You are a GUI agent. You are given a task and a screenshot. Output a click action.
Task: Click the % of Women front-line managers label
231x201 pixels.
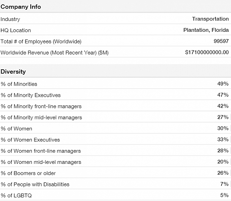(x=41, y=151)
